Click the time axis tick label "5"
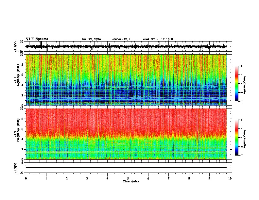 coord(128,178)
